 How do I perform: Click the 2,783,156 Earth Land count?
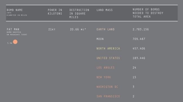(141, 29)
